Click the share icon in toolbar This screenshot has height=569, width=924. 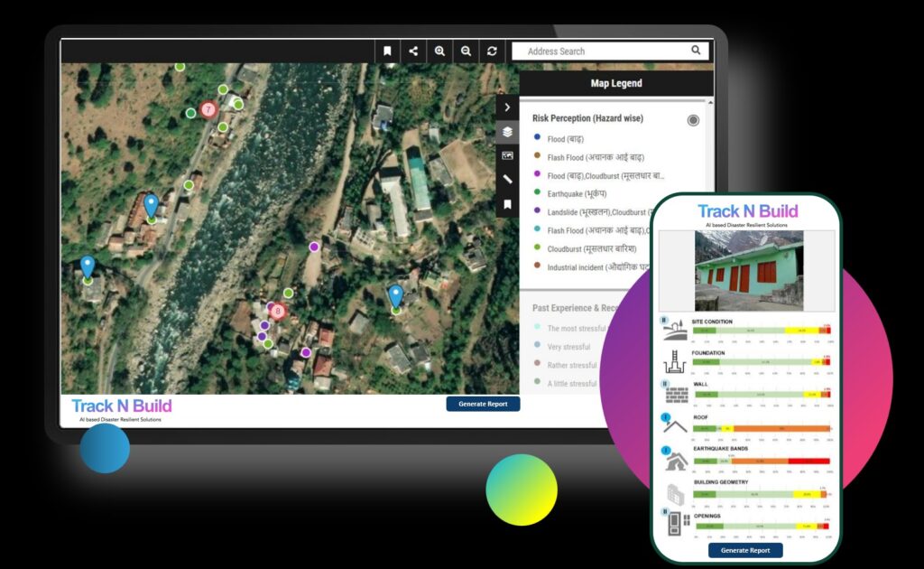[x=413, y=51]
